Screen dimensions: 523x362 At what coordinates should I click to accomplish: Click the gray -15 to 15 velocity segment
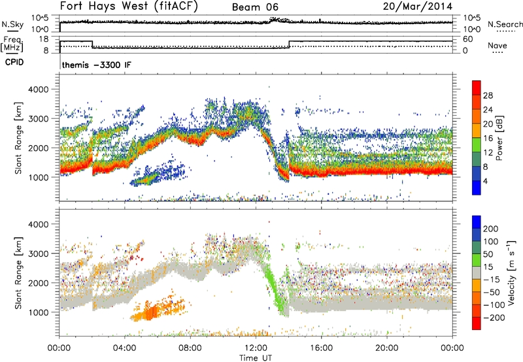(x=477, y=273)
